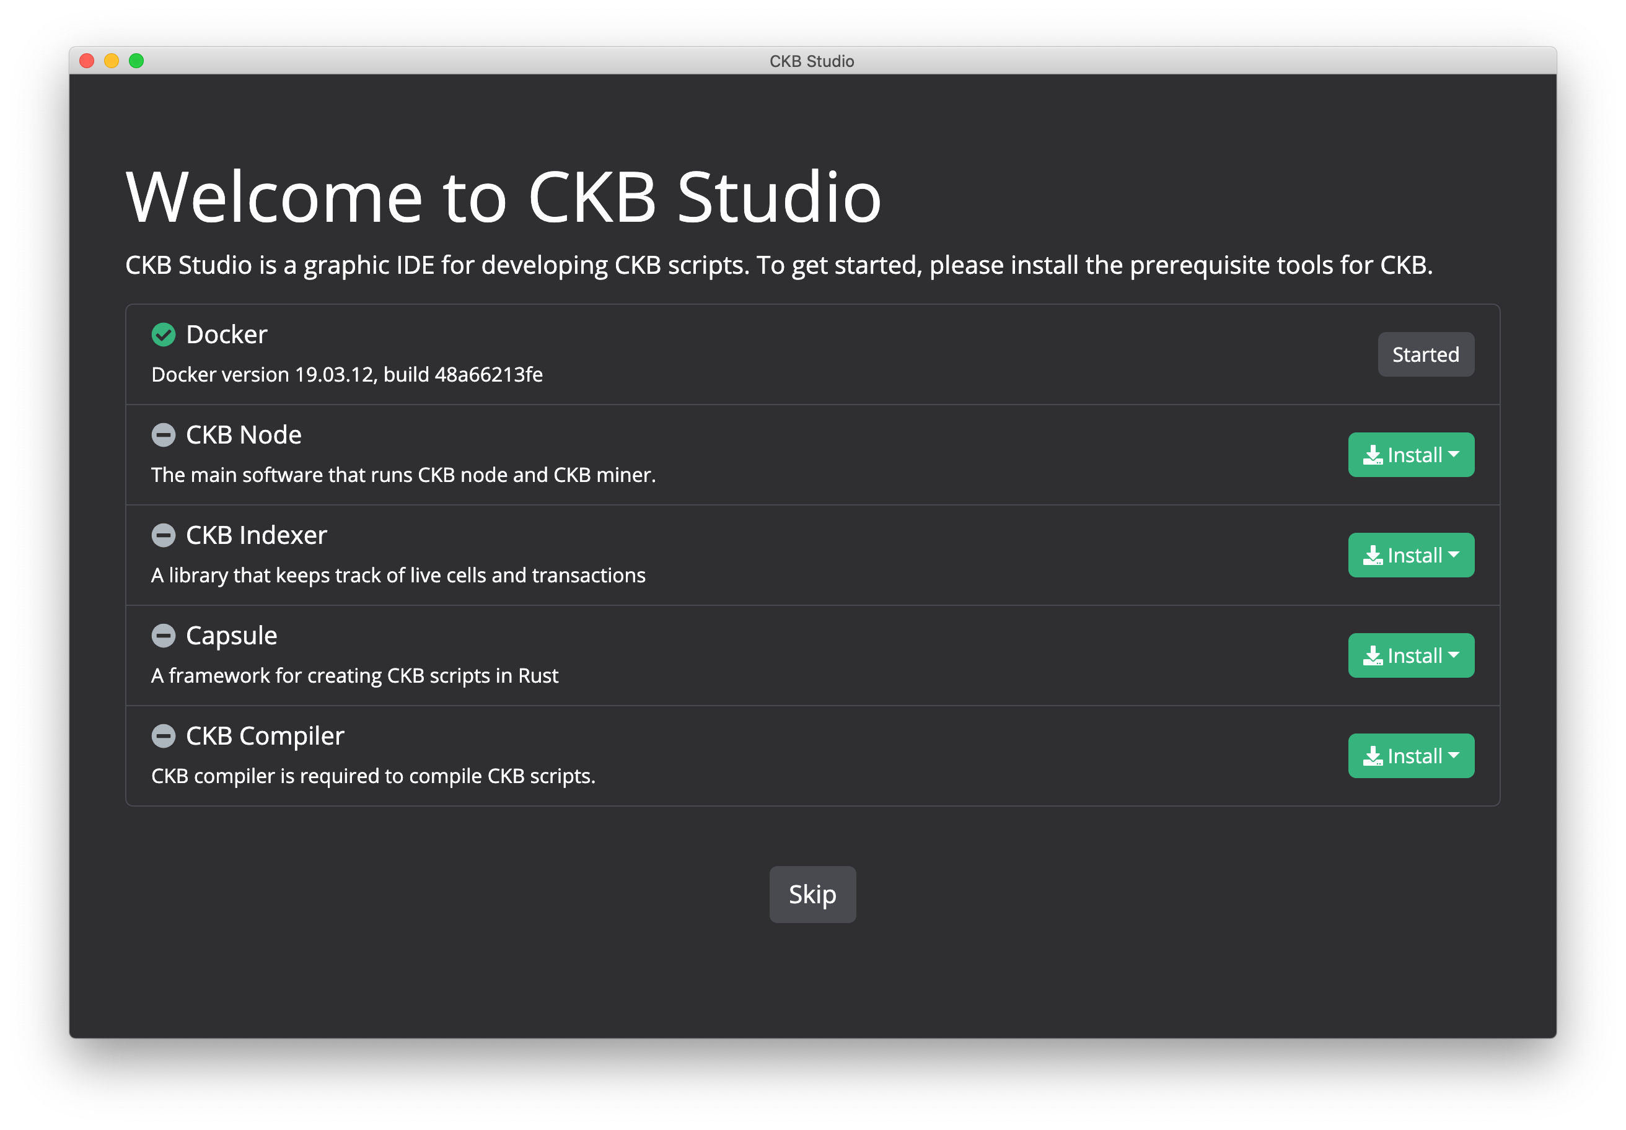1626x1130 pixels.
Task: Click the Docker version info line
Action: pos(347,375)
